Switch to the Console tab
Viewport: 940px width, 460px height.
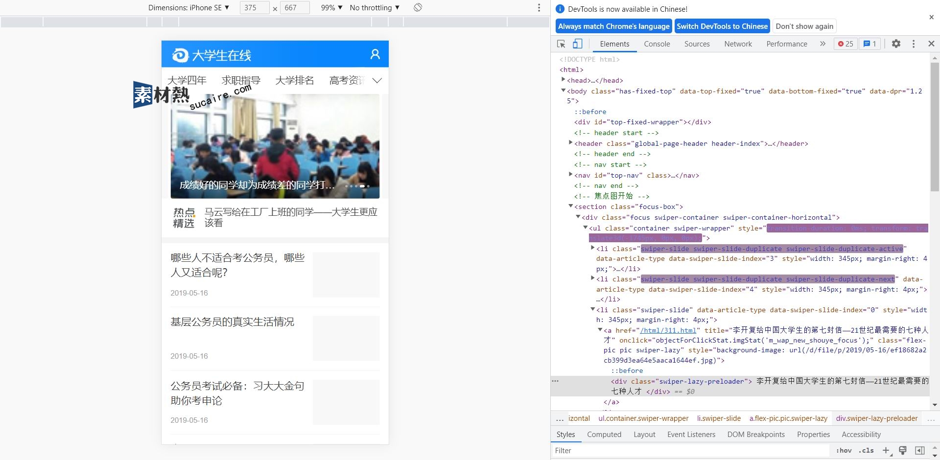pos(657,44)
